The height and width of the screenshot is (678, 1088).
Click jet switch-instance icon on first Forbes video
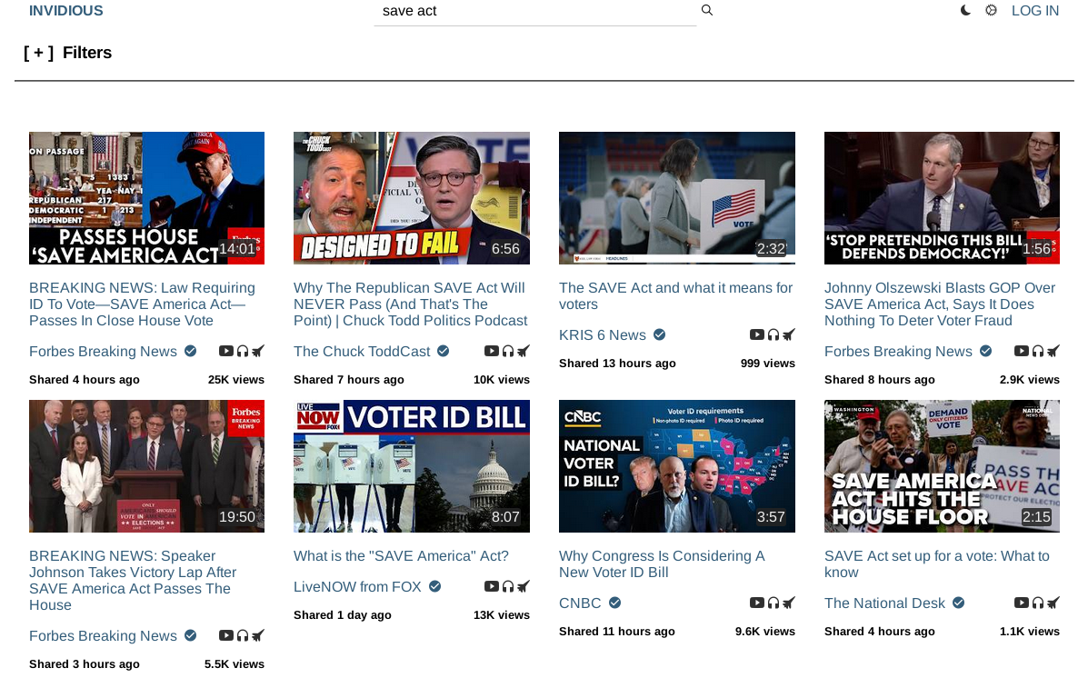[258, 352]
